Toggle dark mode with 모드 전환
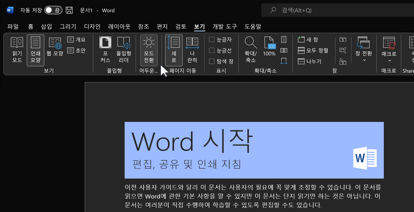 [x=149, y=50]
